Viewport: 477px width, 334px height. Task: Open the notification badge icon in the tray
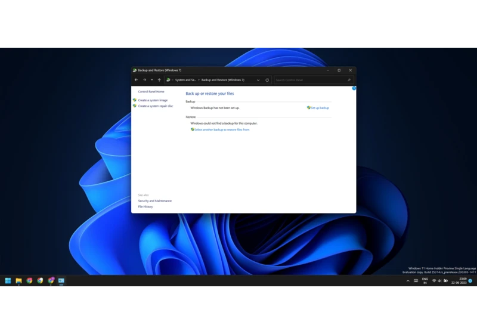pyautogui.click(x=470, y=281)
